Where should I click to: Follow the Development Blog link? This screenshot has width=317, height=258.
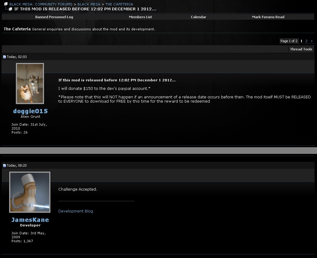pos(76,211)
